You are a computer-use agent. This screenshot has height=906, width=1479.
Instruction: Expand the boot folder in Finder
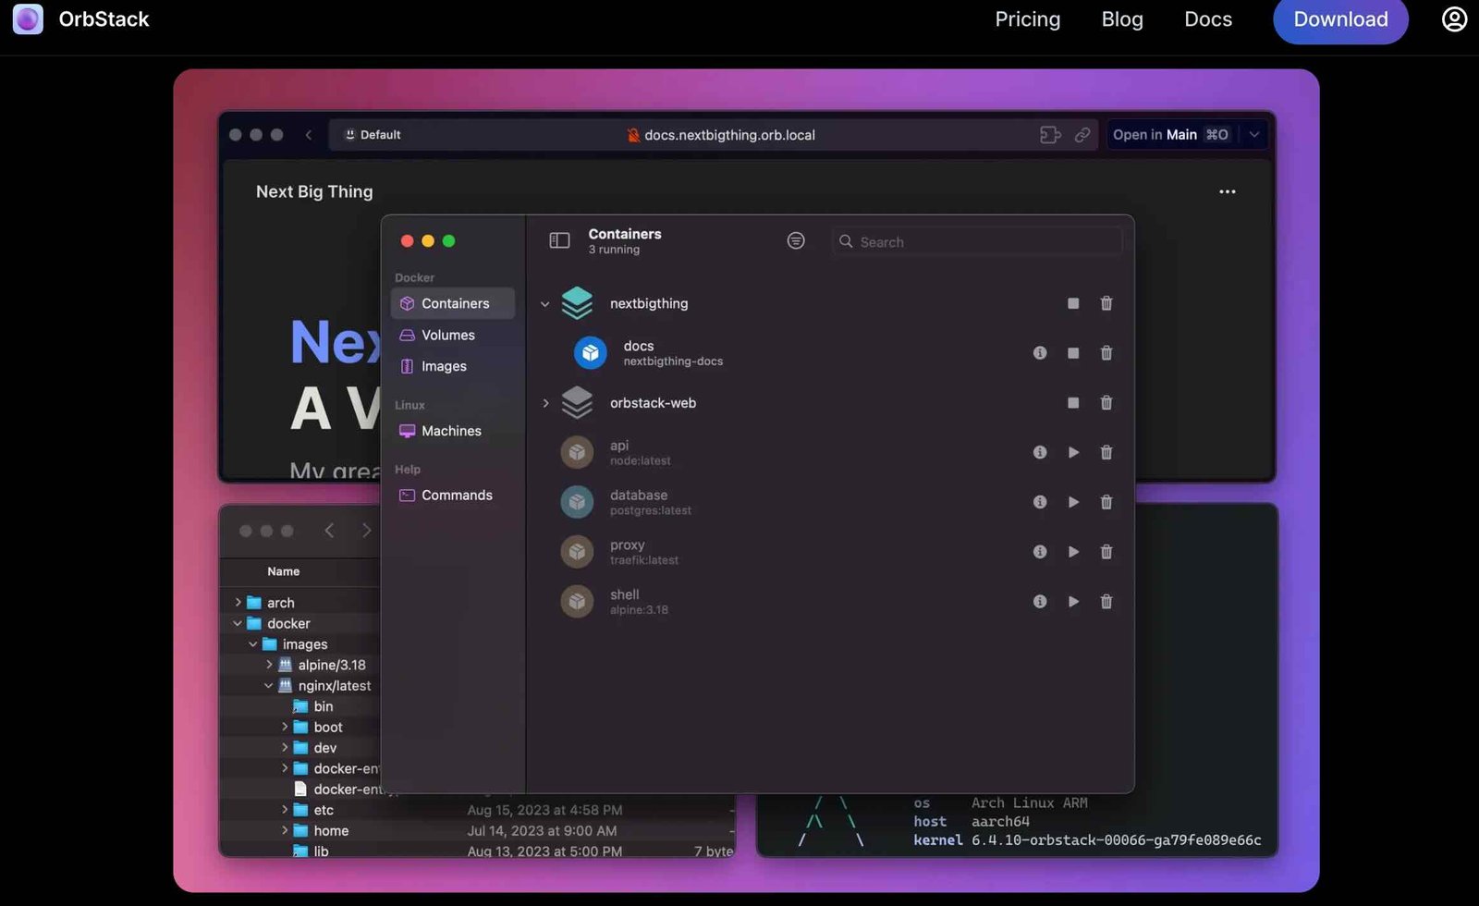click(x=284, y=728)
